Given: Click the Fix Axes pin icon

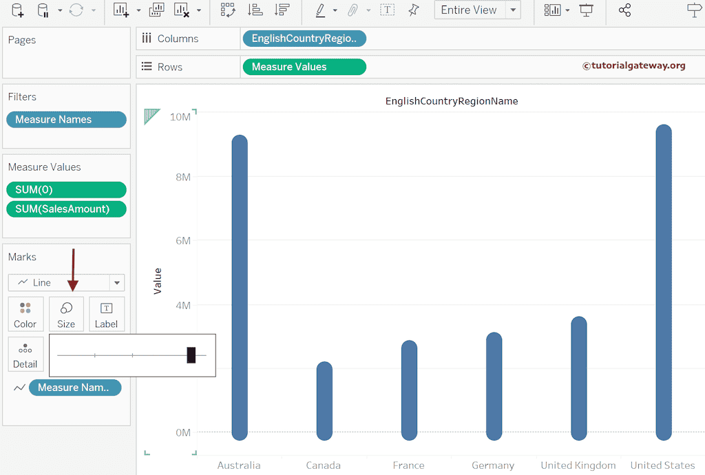Looking at the screenshot, I should pos(412,10).
